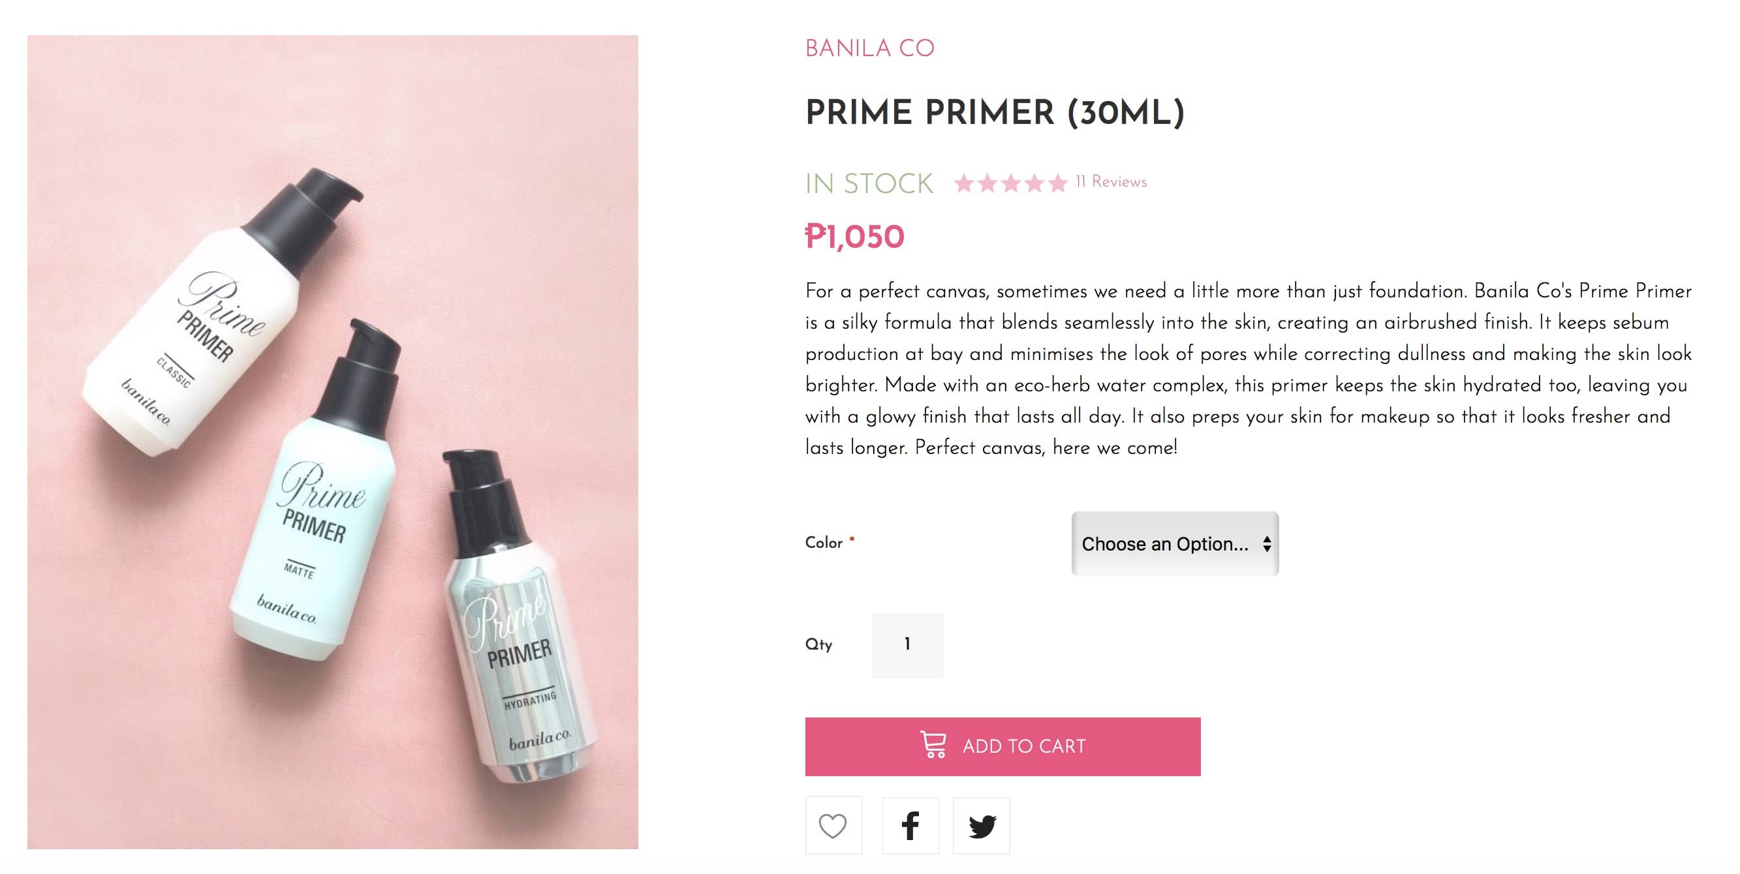Click the Prime Primer (30ML) product title
Screen dimensions: 1740x874
coord(994,113)
